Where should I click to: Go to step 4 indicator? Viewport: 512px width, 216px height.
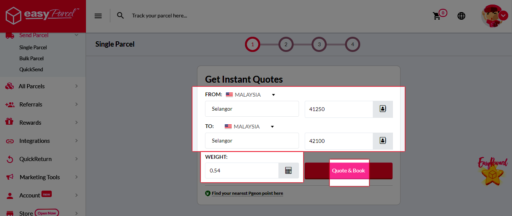(x=353, y=44)
